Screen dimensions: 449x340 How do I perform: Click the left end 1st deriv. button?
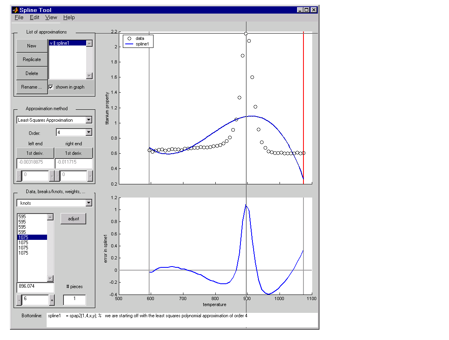click(x=35, y=153)
